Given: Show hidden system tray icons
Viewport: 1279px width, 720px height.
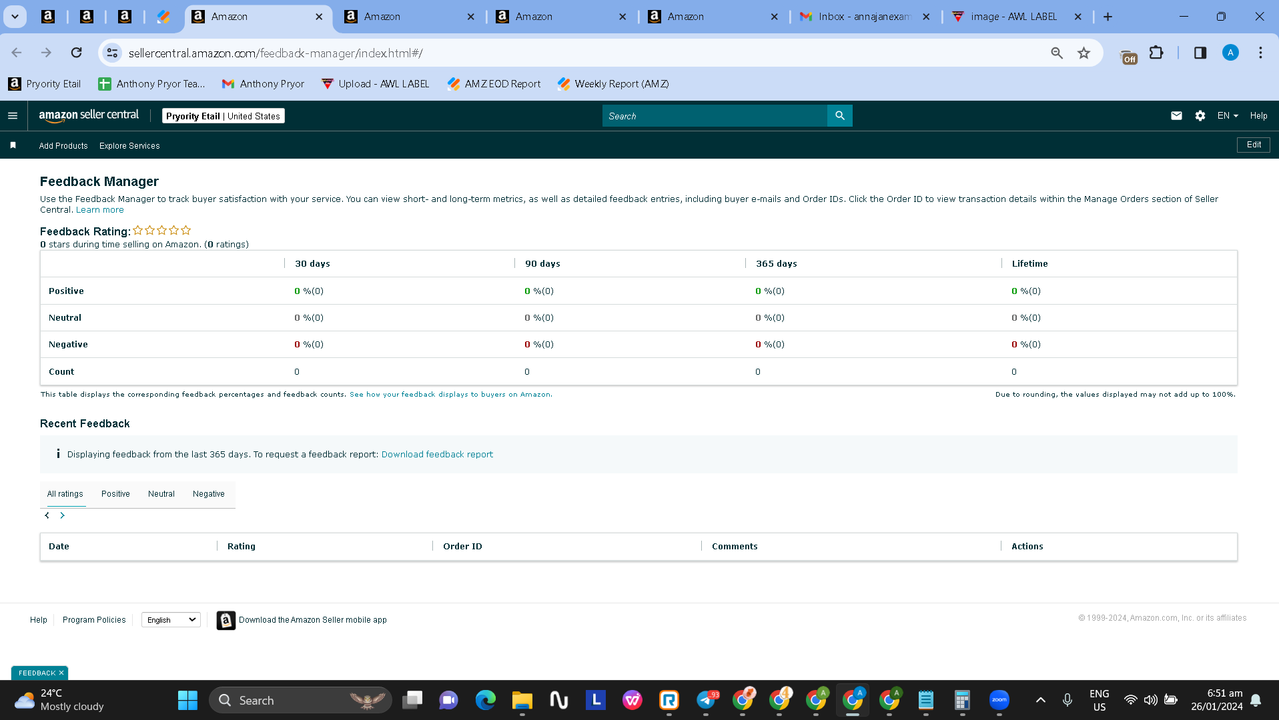Looking at the screenshot, I should [x=1041, y=700].
